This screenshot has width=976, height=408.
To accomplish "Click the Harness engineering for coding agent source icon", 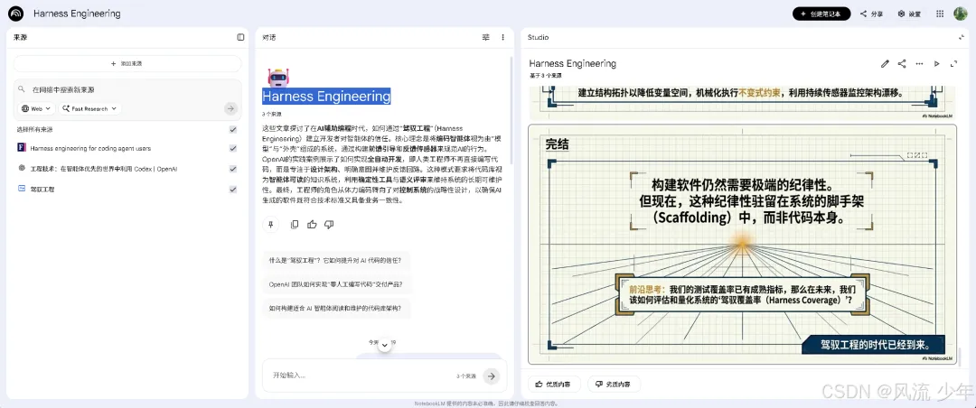I will 21,148.
